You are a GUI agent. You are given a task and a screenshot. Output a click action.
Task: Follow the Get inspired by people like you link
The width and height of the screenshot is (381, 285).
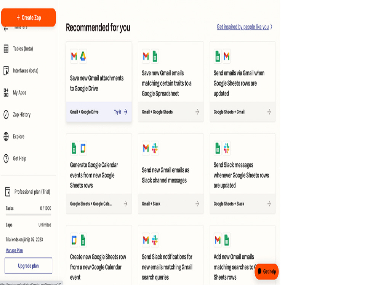[243, 27]
